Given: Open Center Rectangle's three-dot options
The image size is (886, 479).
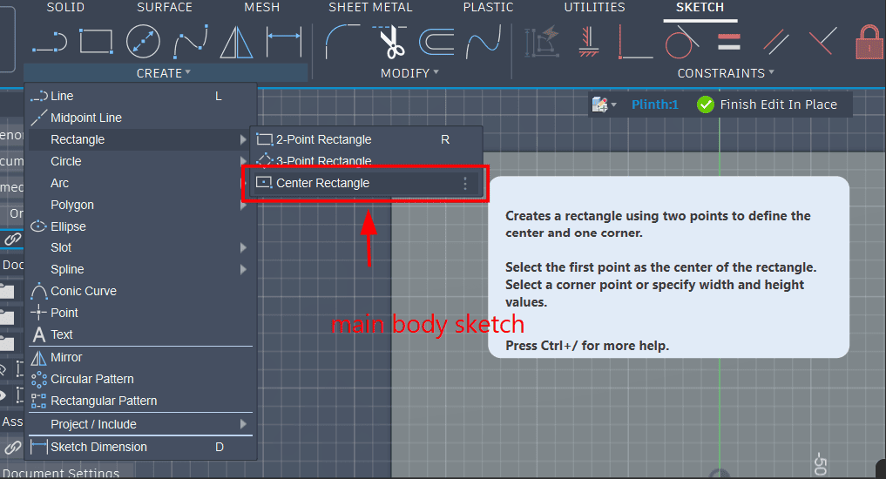Looking at the screenshot, I should click(x=465, y=183).
